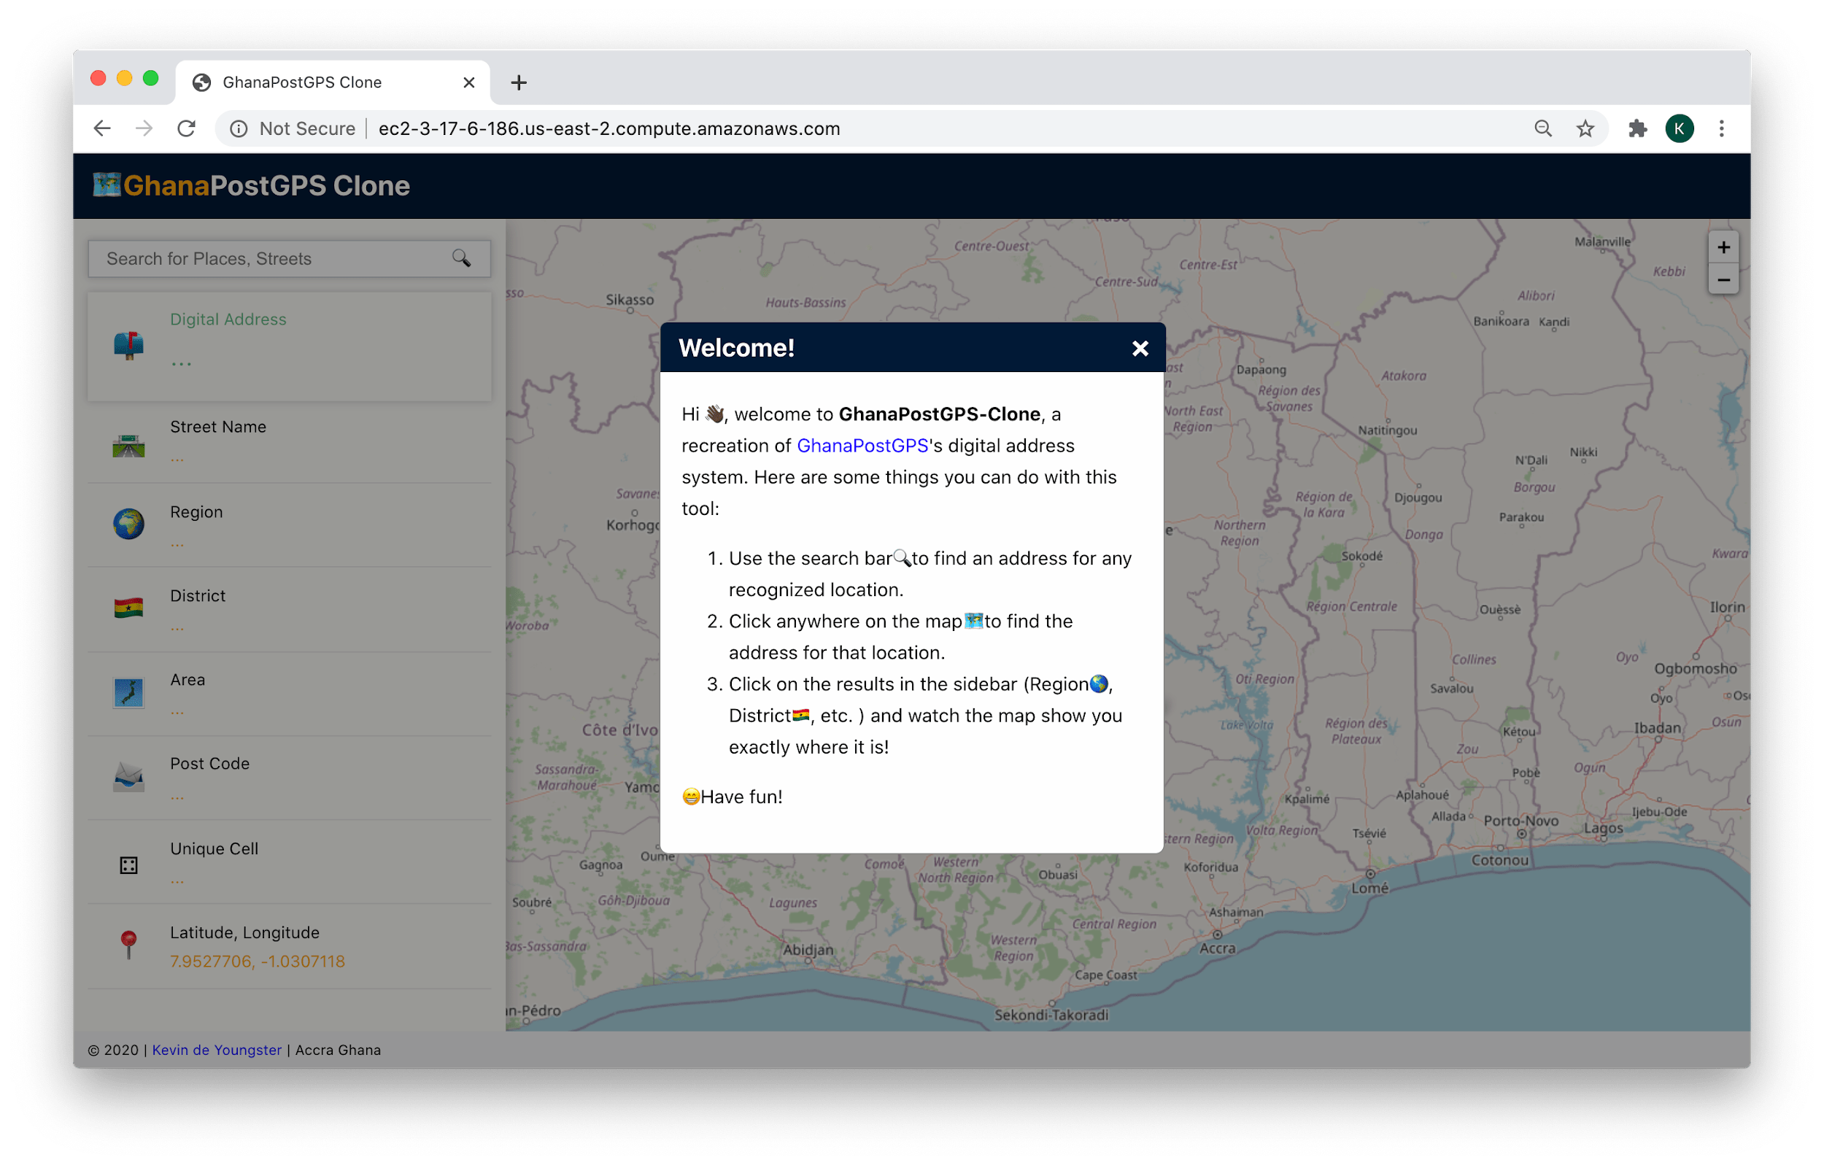
Task: Click the dice icon beside Unique Cell
Action: [128, 865]
